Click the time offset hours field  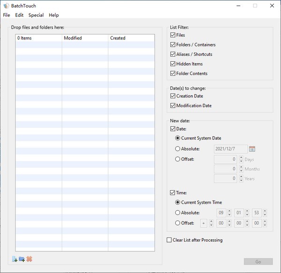(x=221, y=223)
